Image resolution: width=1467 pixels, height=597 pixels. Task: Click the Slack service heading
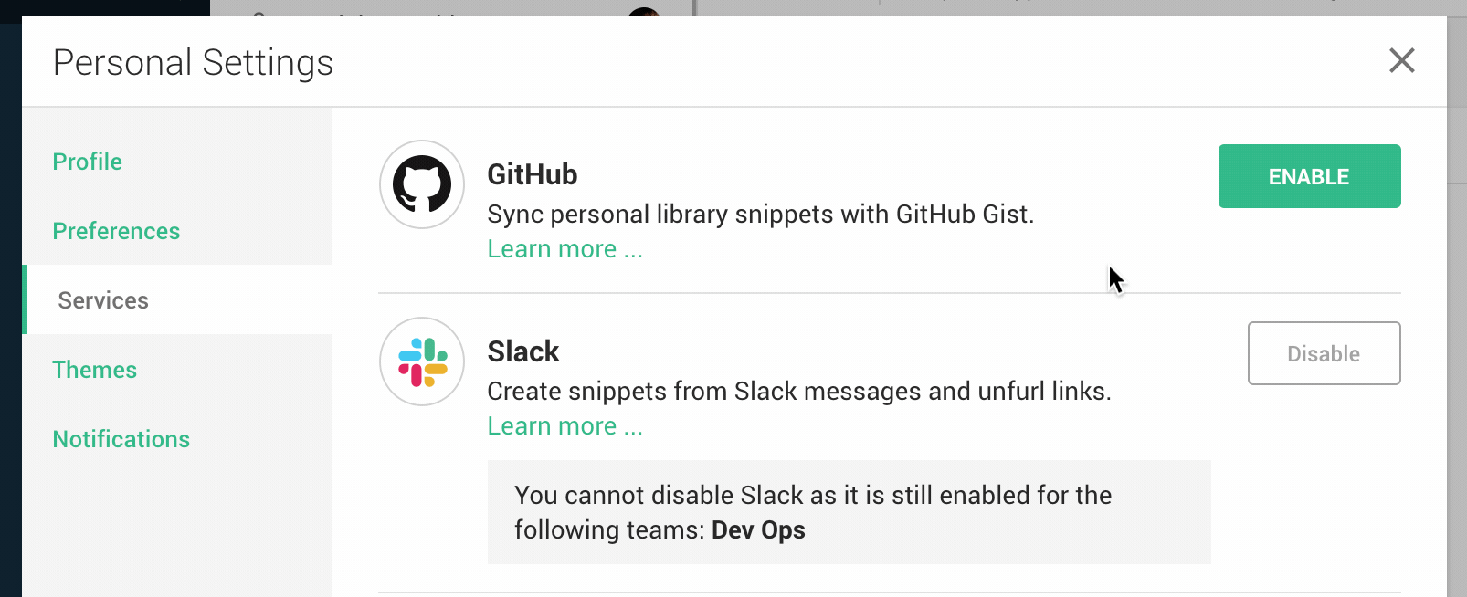(x=523, y=351)
